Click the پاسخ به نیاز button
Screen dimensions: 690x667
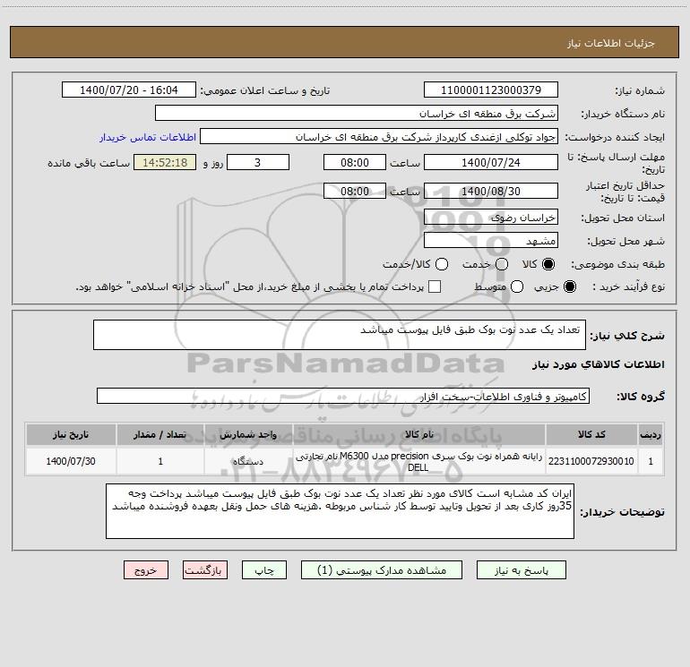[521, 570]
